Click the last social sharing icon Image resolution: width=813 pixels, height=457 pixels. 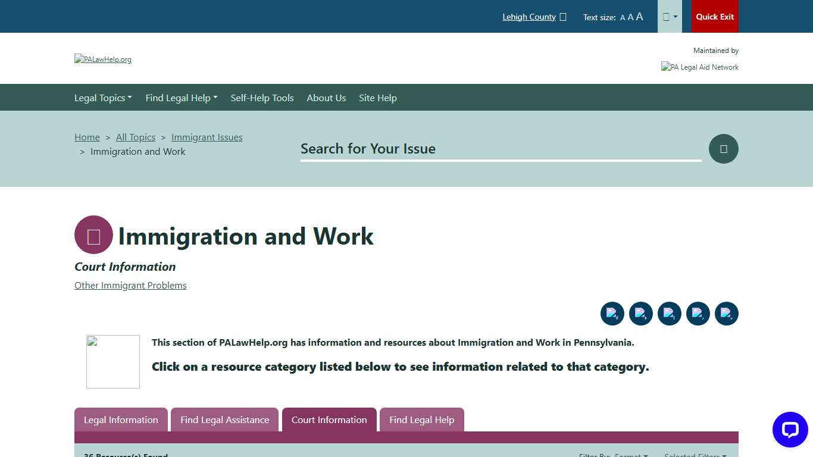point(727,314)
